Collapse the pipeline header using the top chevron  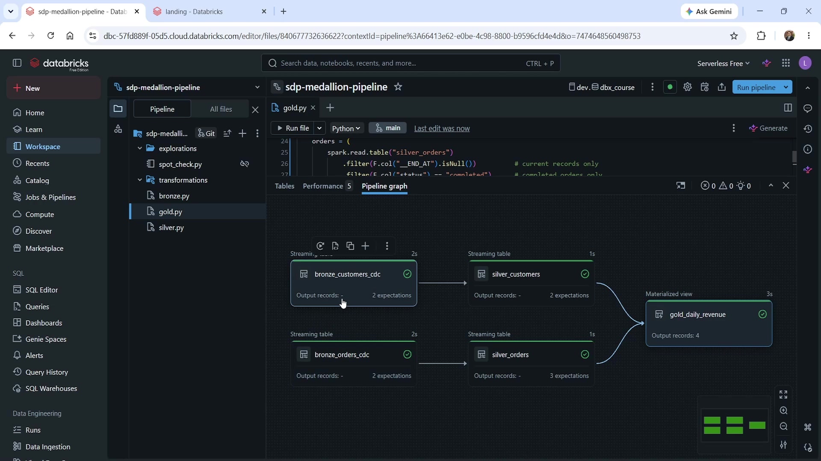point(808,88)
